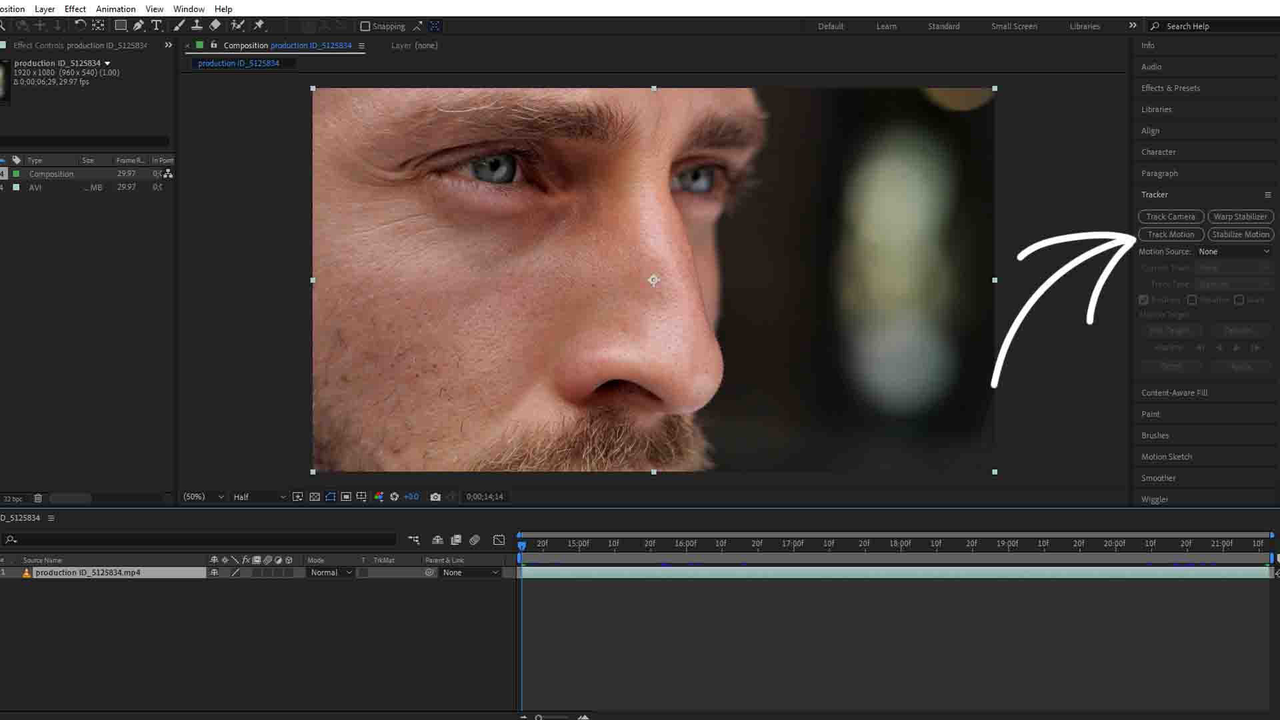The width and height of the screenshot is (1280, 720).
Task: Select the Brush tool
Action: 178,26
